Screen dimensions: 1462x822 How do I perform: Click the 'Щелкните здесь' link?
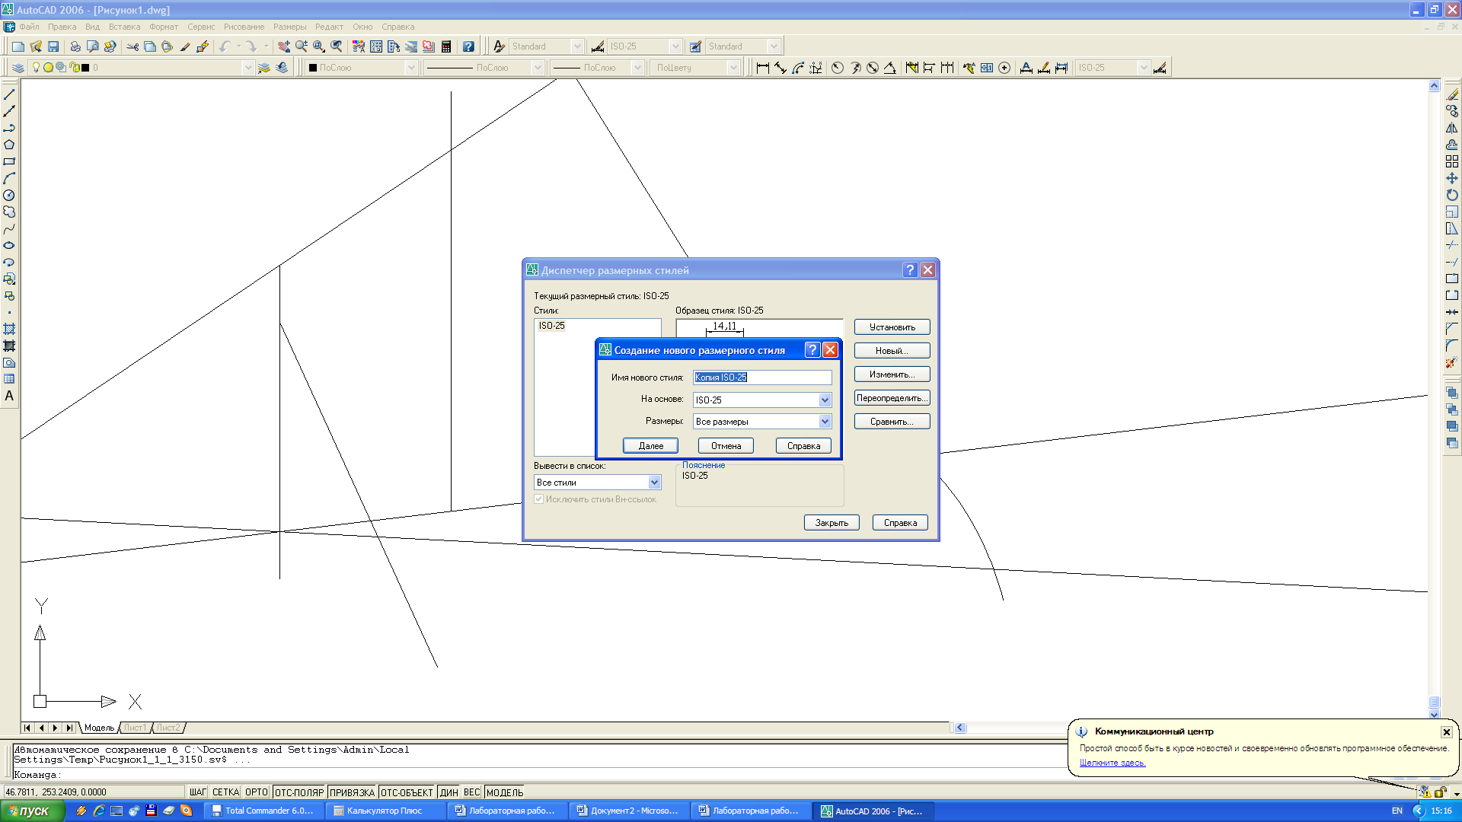1112,763
